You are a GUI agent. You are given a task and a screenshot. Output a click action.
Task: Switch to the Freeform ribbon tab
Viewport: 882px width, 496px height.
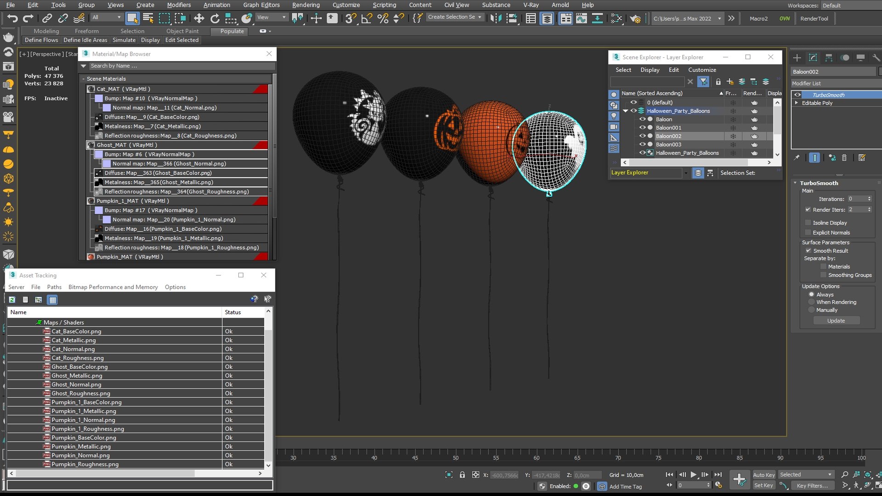pyautogui.click(x=86, y=31)
